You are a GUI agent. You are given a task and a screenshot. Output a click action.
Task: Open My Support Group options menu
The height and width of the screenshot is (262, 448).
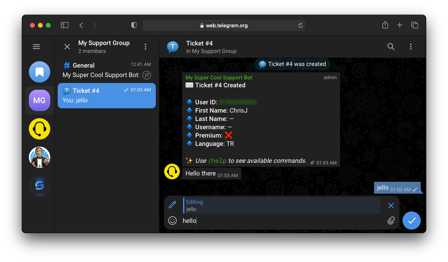(x=146, y=47)
